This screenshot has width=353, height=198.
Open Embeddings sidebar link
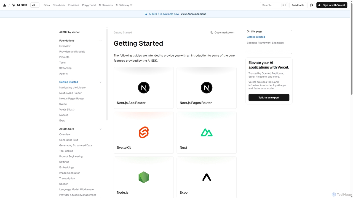(66, 167)
